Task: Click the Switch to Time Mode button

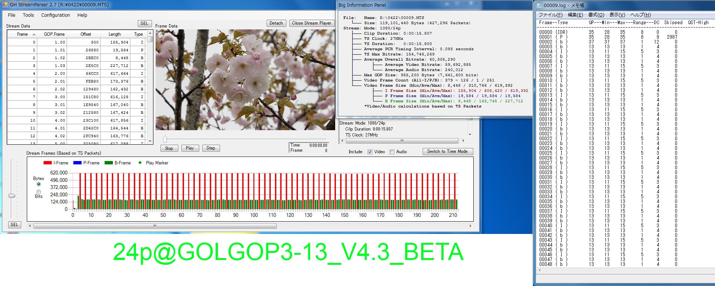Action: [x=447, y=151]
